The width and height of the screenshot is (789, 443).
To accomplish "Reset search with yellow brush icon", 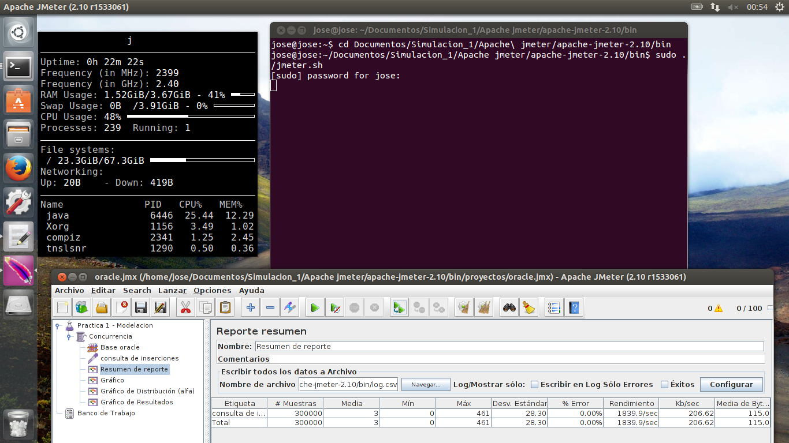I will pyautogui.click(x=529, y=307).
